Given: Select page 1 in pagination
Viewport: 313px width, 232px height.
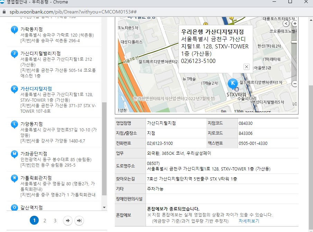Looking at the screenshot, I should tap(34, 221).
